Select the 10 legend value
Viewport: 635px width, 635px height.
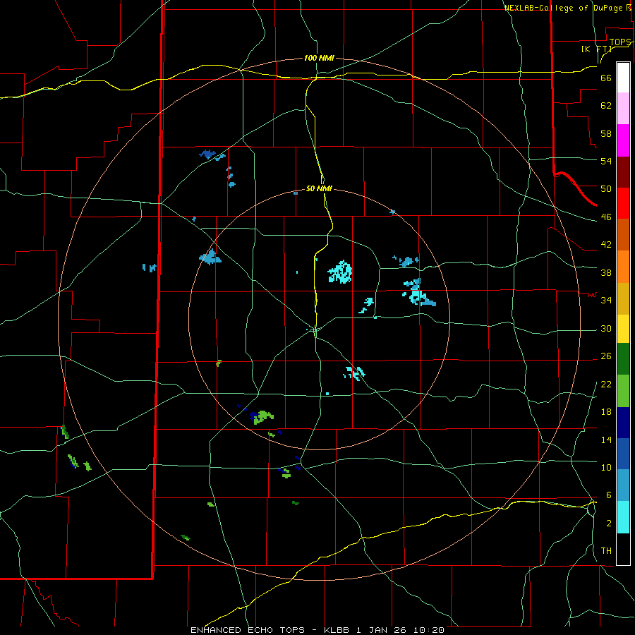click(x=606, y=468)
